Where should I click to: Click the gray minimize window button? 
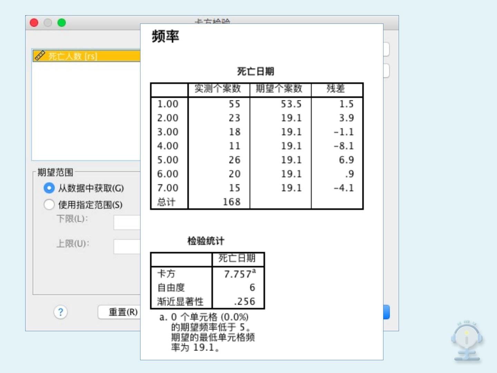pos(48,23)
